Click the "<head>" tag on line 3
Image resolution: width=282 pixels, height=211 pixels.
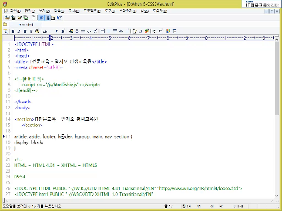pyautogui.click(x=22, y=56)
